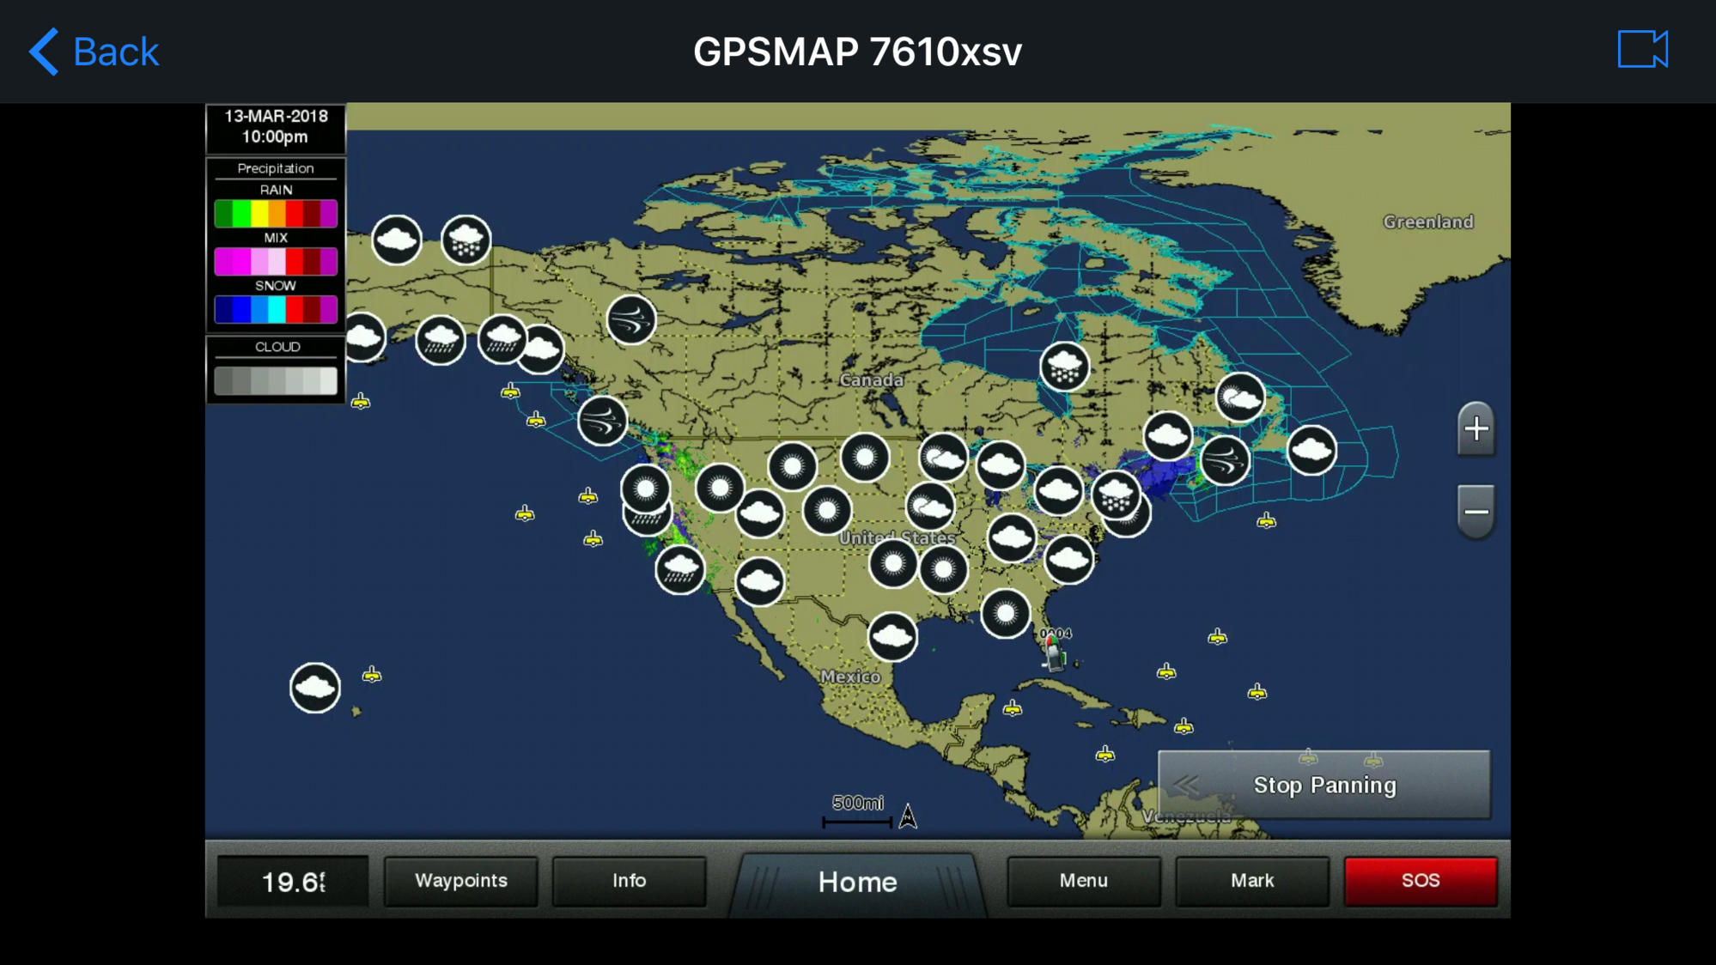Select the wind icon off British Columbia coast
Image resolution: width=1716 pixels, height=965 pixels.
(x=602, y=421)
